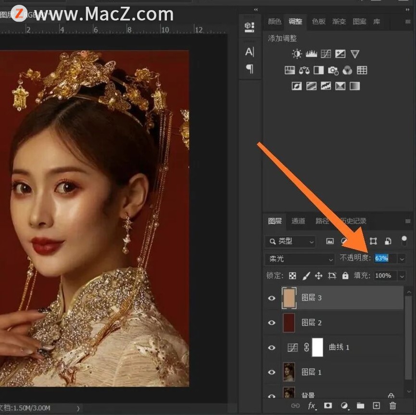416x415 pixels.
Task: Add a Selective Color adjustment
Action: point(340,86)
